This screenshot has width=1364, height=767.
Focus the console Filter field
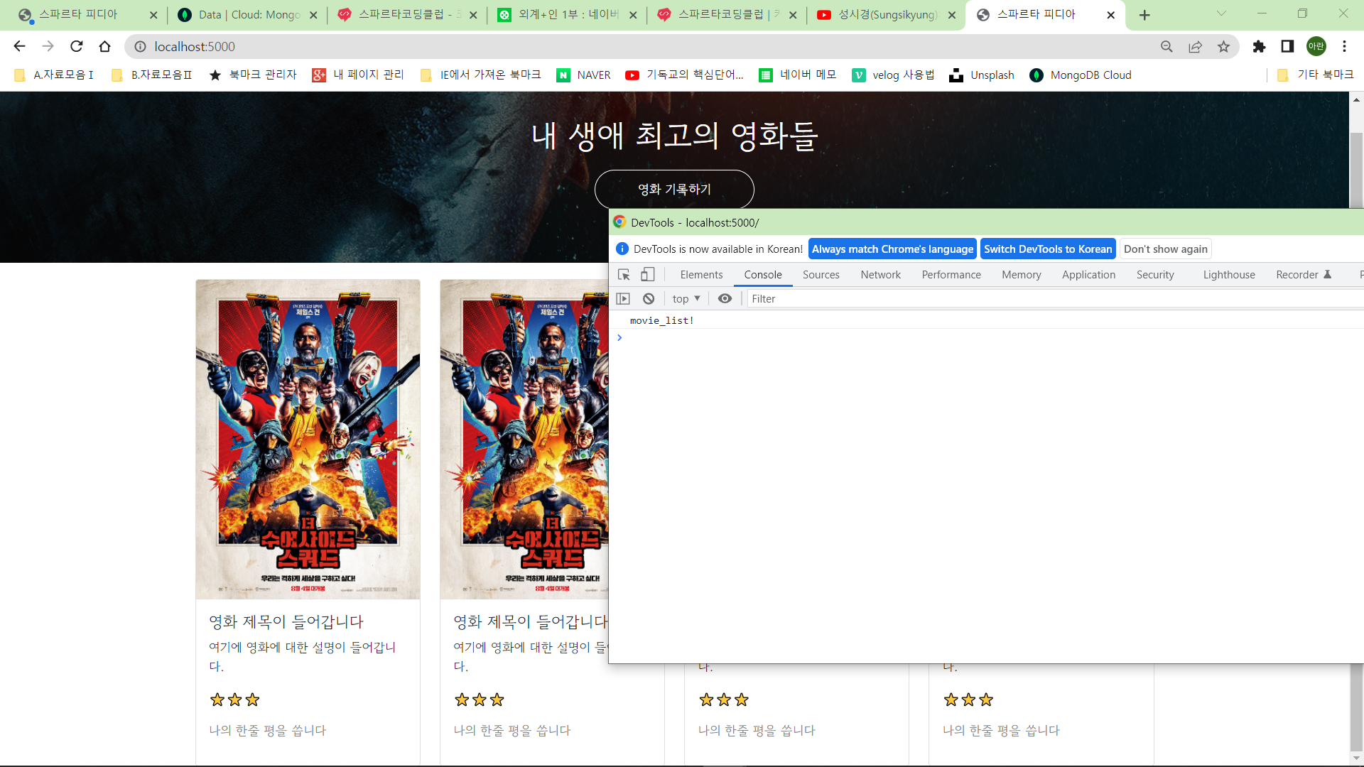click(1056, 299)
